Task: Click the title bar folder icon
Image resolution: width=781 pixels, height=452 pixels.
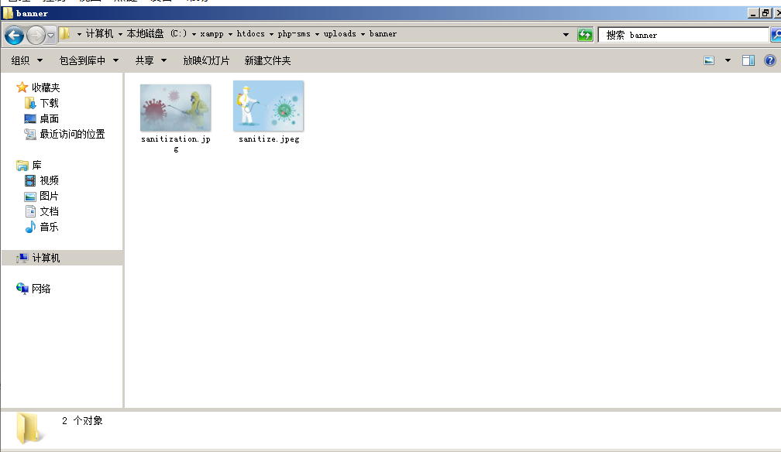Action: click(x=8, y=13)
